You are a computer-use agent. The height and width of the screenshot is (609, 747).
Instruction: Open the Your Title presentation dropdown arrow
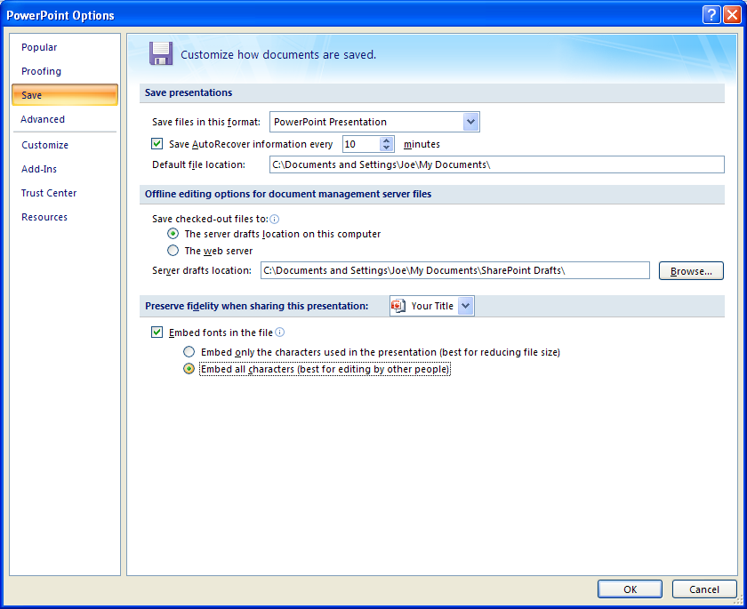(x=466, y=306)
